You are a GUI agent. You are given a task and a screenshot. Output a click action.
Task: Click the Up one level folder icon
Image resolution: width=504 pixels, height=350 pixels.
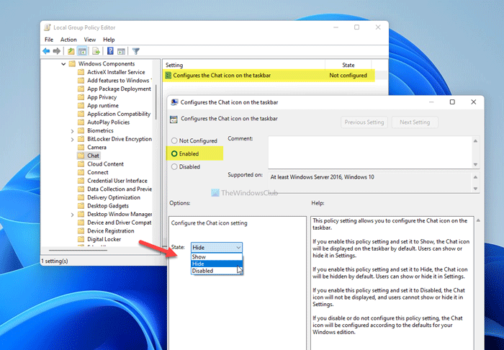(71, 51)
